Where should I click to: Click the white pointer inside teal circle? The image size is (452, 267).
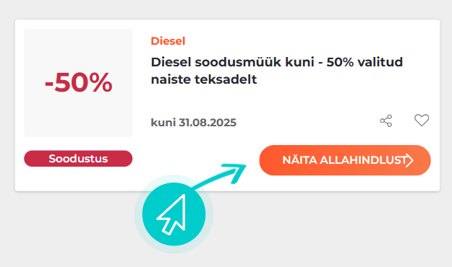(x=172, y=214)
